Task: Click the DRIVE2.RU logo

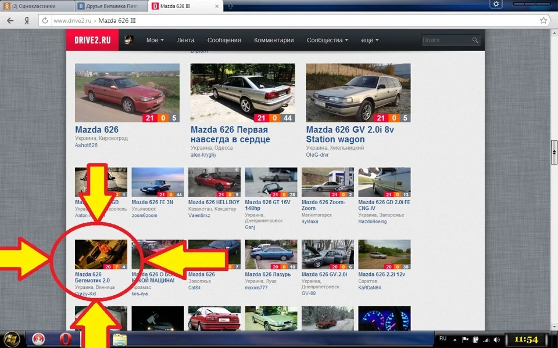Action: coord(92,40)
